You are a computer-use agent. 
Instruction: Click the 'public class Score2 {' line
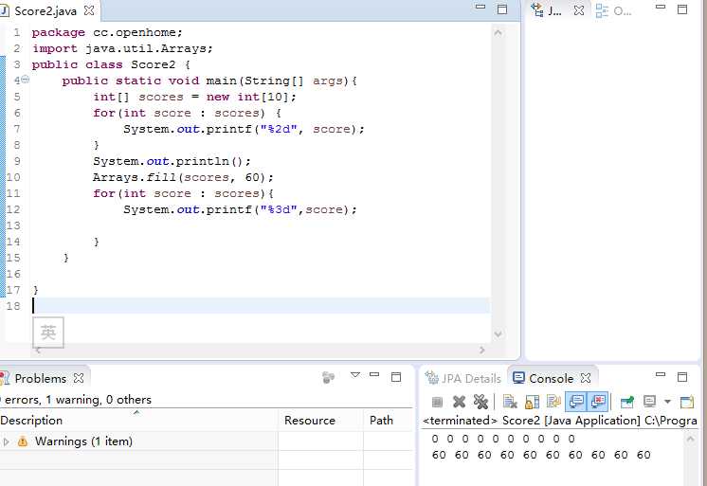tap(112, 65)
